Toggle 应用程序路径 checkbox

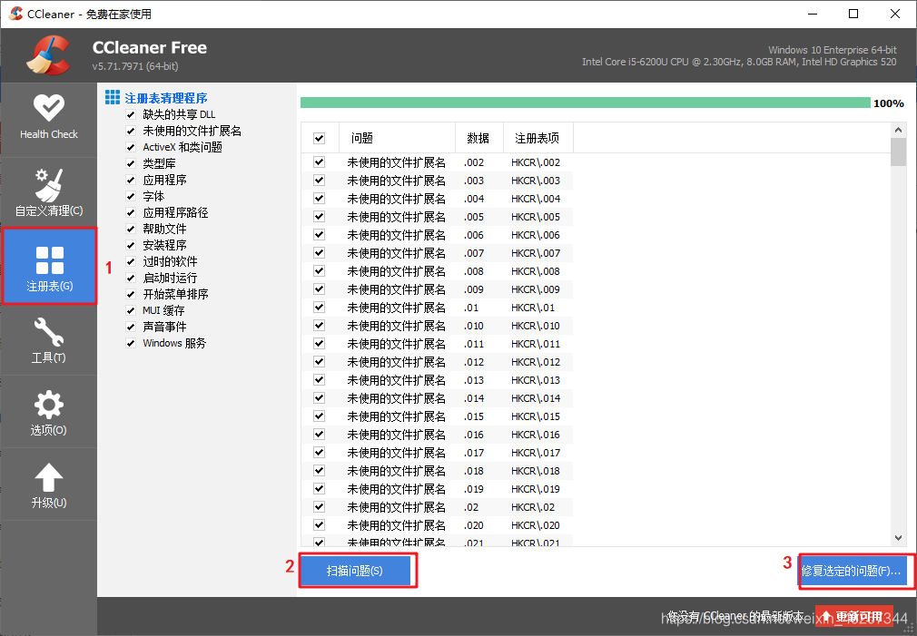point(131,213)
